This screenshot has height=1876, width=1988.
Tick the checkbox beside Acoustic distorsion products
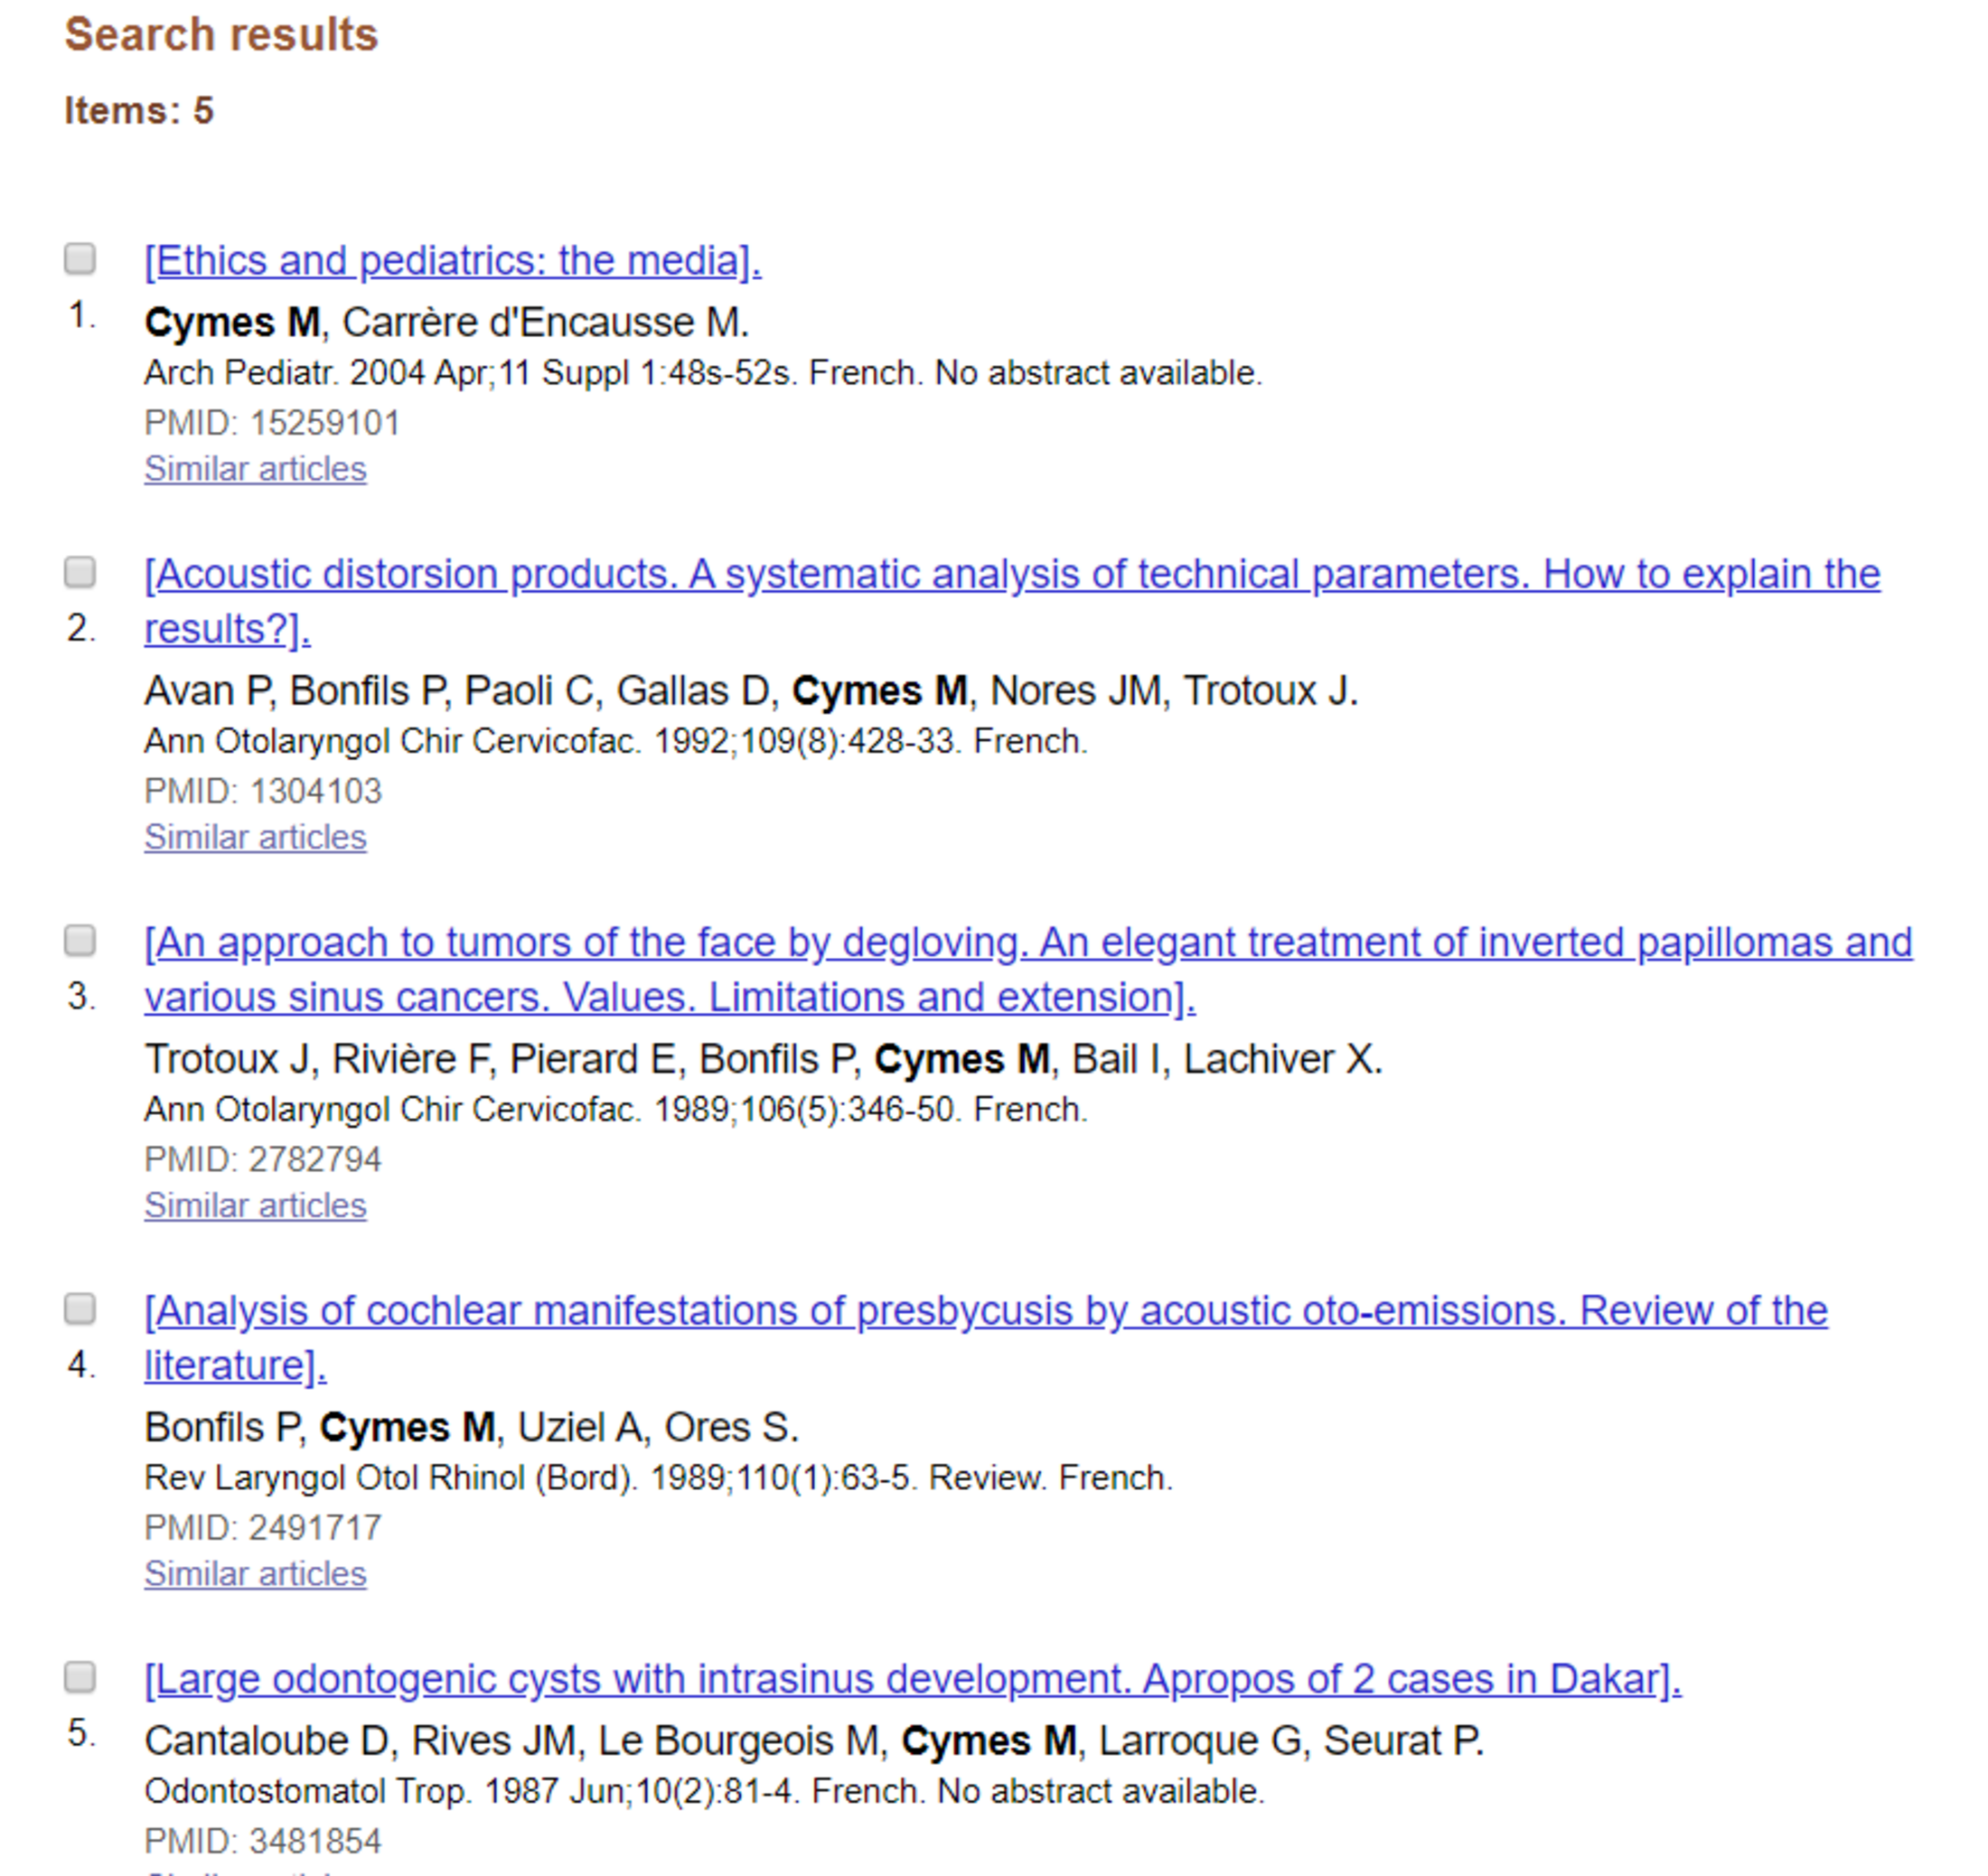[x=80, y=572]
